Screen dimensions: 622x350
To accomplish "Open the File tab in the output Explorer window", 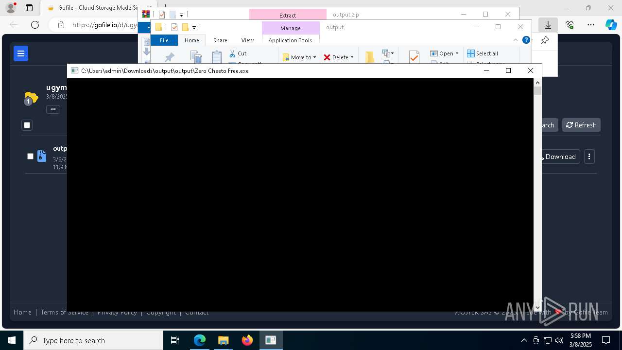I will click(164, 40).
